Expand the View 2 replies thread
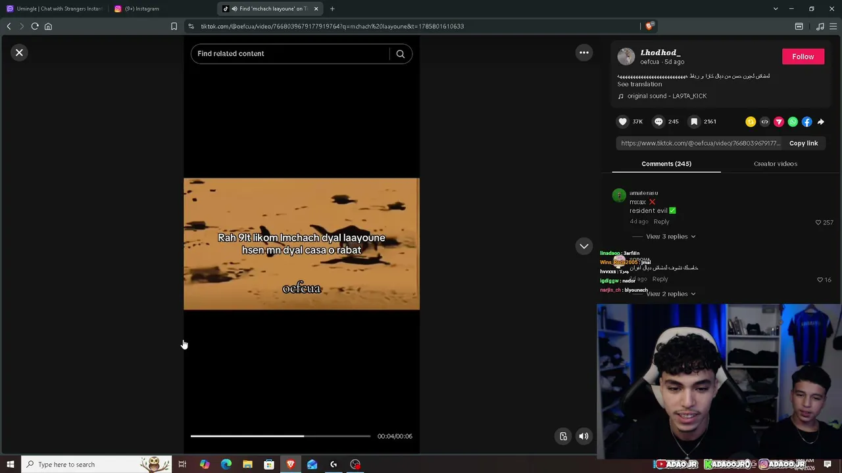Image resolution: width=842 pixels, height=473 pixels. coord(670,294)
